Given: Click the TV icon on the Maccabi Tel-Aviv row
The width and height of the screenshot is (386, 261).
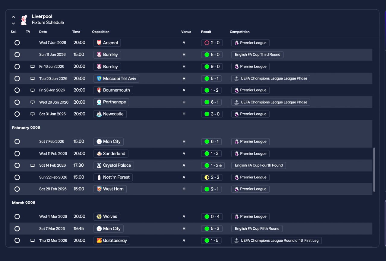Looking at the screenshot, I should point(33,79).
